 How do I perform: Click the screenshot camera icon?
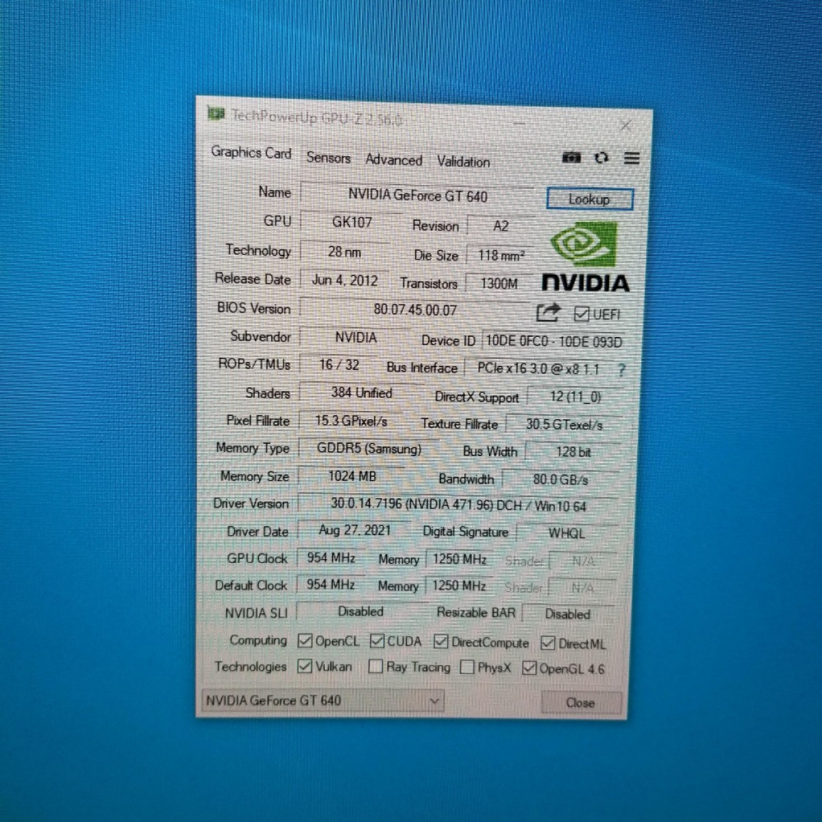click(x=571, y=158)
